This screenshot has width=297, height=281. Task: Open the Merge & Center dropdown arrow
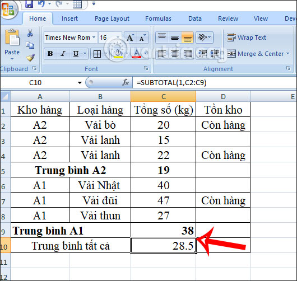[287, 54]
